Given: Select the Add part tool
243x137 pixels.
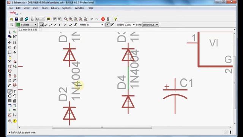Looking at the screenshot, I should 15,62.
